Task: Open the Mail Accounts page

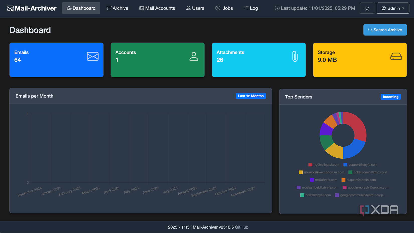Action: point(157,8)
